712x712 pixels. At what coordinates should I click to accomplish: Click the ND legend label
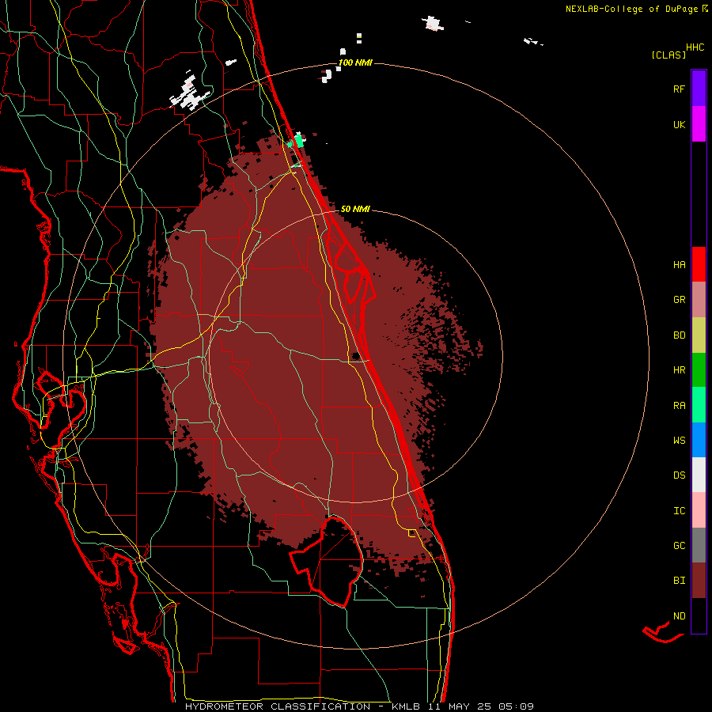(x=680, y=616)
